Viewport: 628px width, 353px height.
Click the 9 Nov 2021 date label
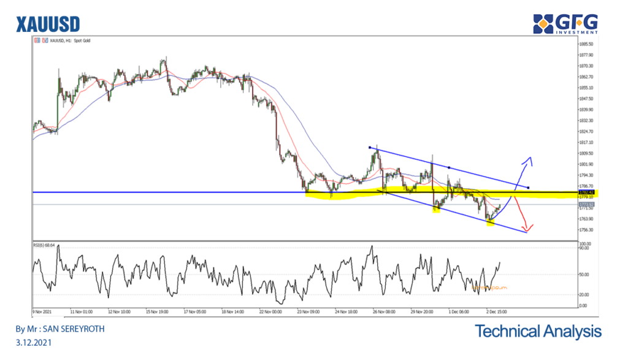(x=43, y=311)
